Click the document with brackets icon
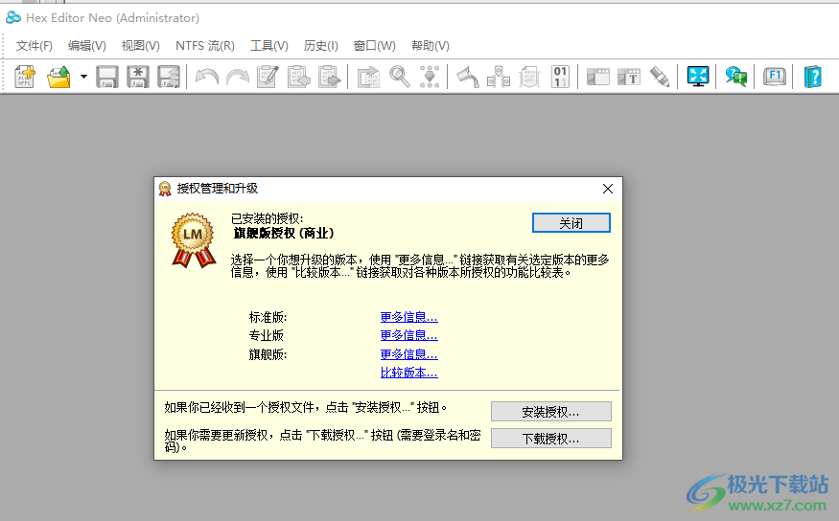This screenshot has width=839, height=521. point(529,77)
